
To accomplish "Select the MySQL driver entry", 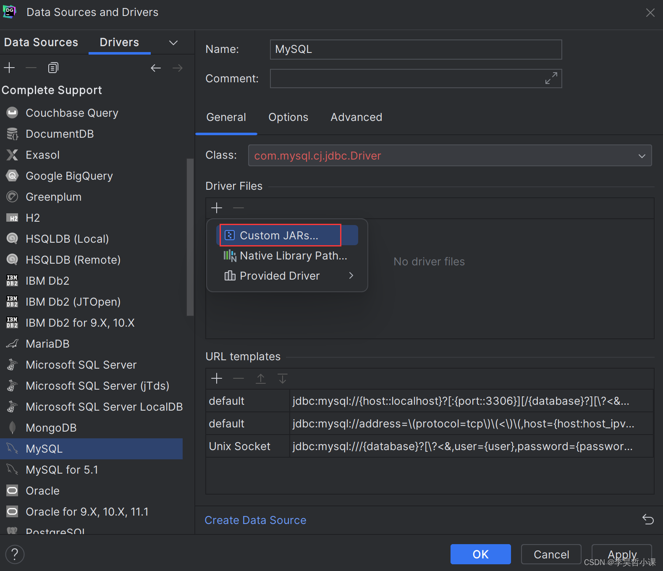I will (x=91, y=449).
